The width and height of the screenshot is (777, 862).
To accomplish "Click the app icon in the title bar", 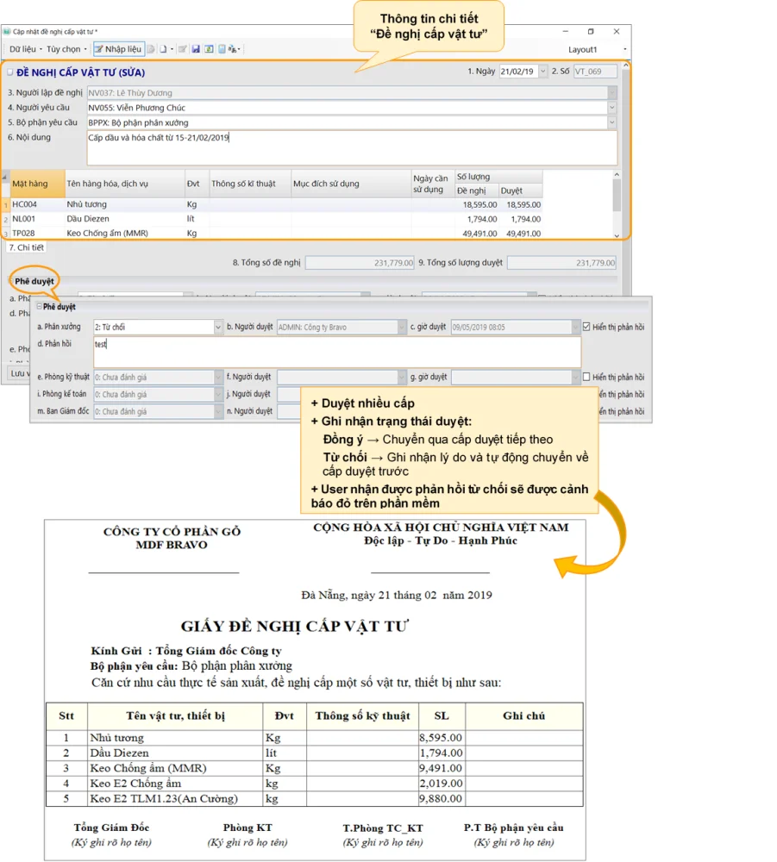I will point(7,31).
